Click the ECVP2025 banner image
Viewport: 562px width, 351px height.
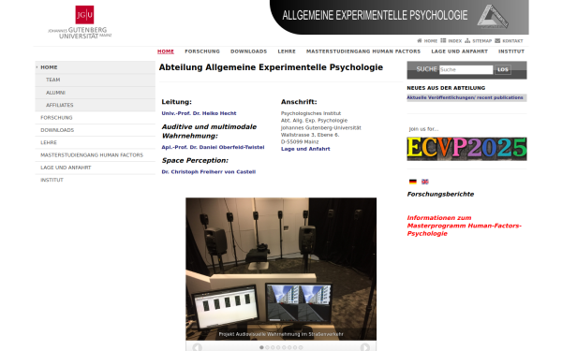click(466, 149)
